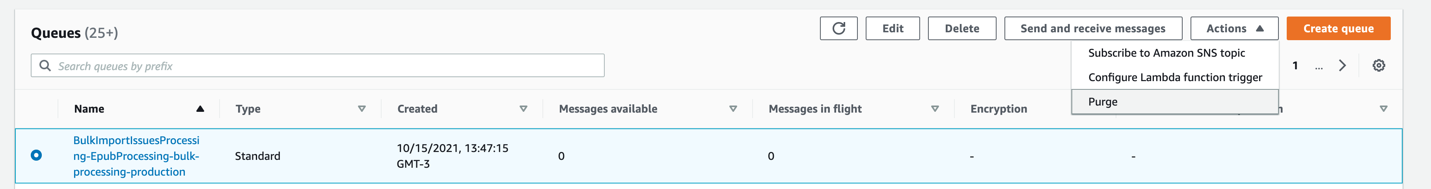Open the table preferences gear icon
This screenshot has width=1431, height=189.
click(x=1378, y=65)
